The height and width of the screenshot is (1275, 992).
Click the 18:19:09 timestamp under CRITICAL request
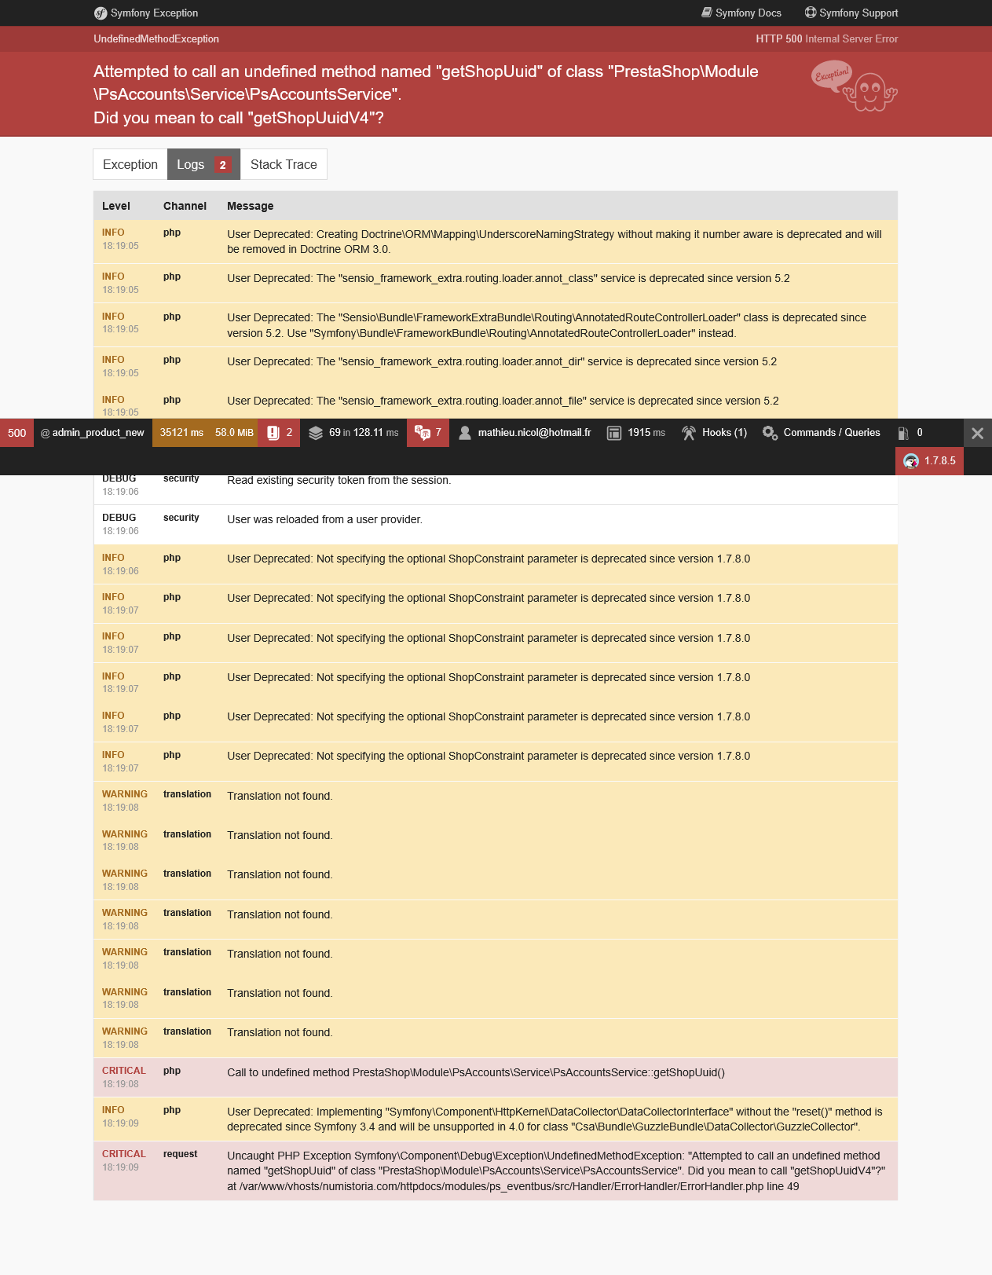(x=120, y=1167)
